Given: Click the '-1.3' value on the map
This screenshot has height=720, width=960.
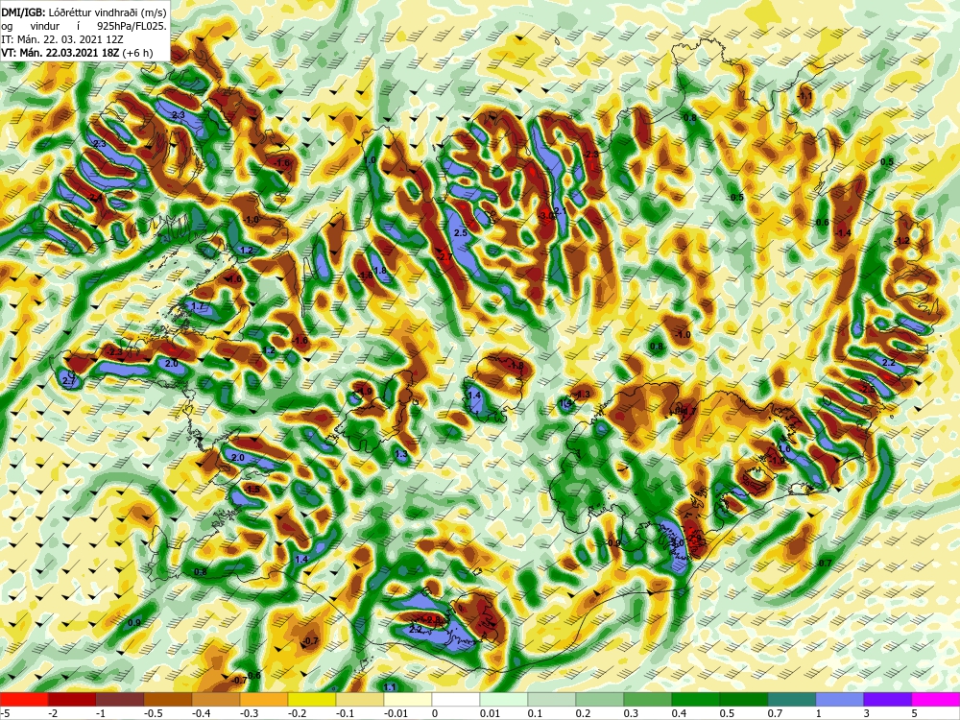Looking at the screenshot, I should (583, 395).
